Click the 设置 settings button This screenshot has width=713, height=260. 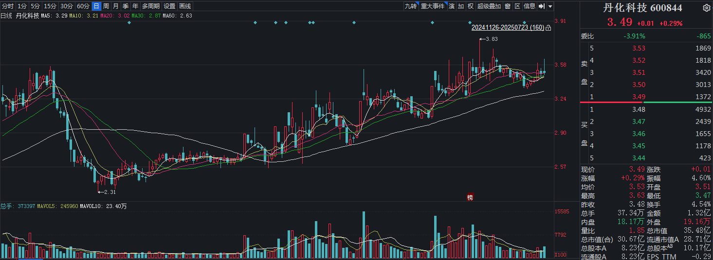click(169, 6)
